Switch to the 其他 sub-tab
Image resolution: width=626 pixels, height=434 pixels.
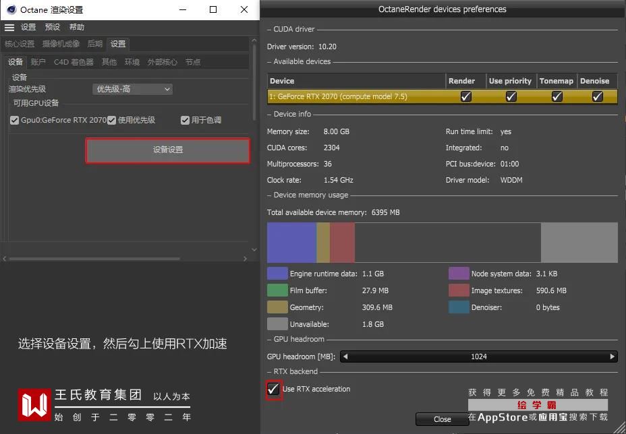coord(109,62)
